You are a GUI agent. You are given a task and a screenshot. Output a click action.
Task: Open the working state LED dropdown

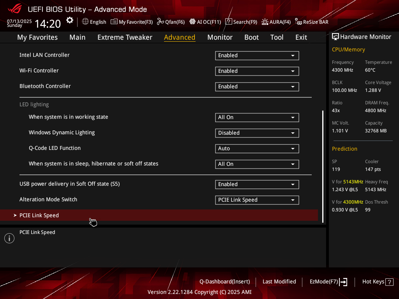257,117
